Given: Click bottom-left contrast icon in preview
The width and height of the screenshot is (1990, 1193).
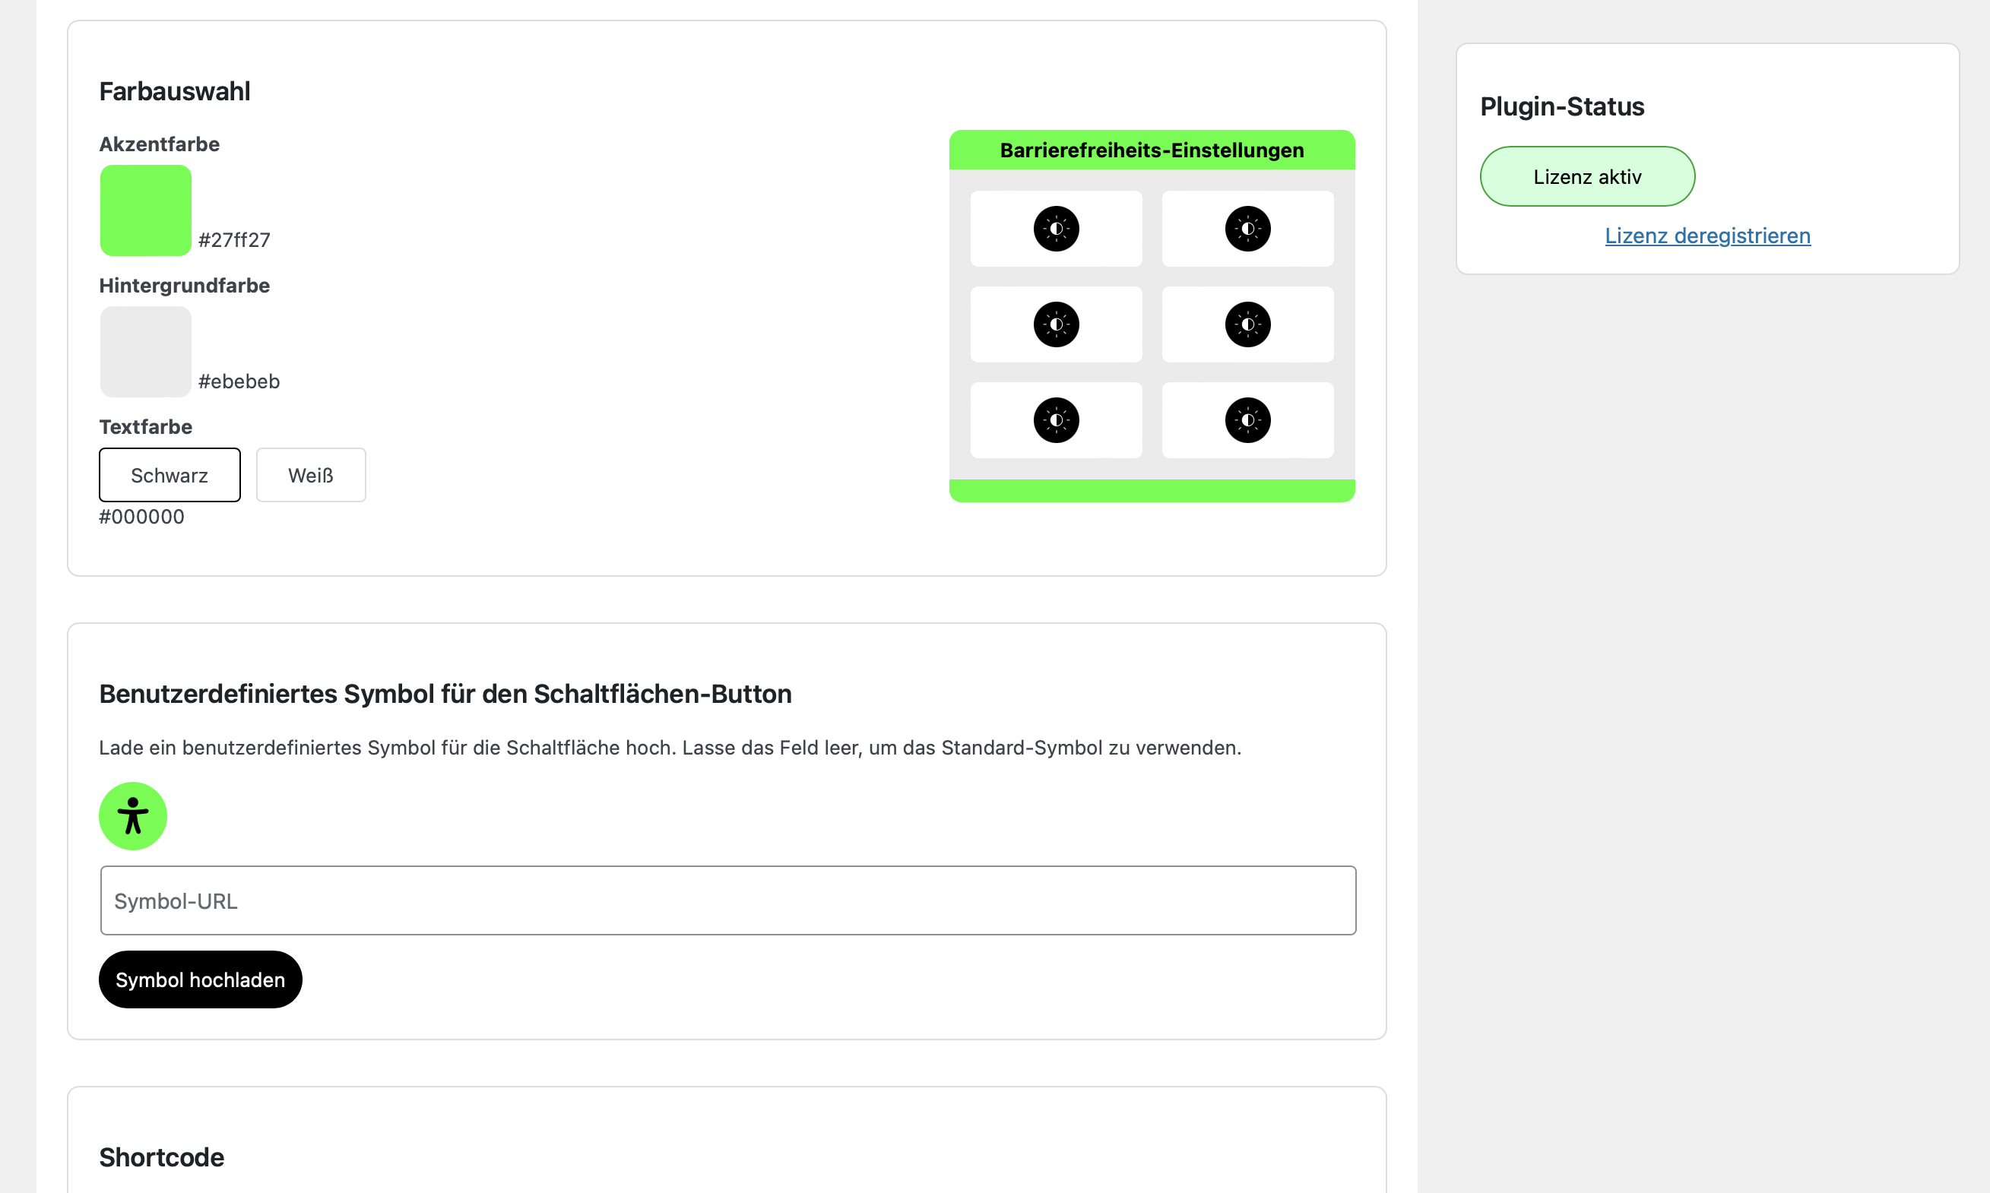Looking at the screenshot, I should (x=1056, y=420).
